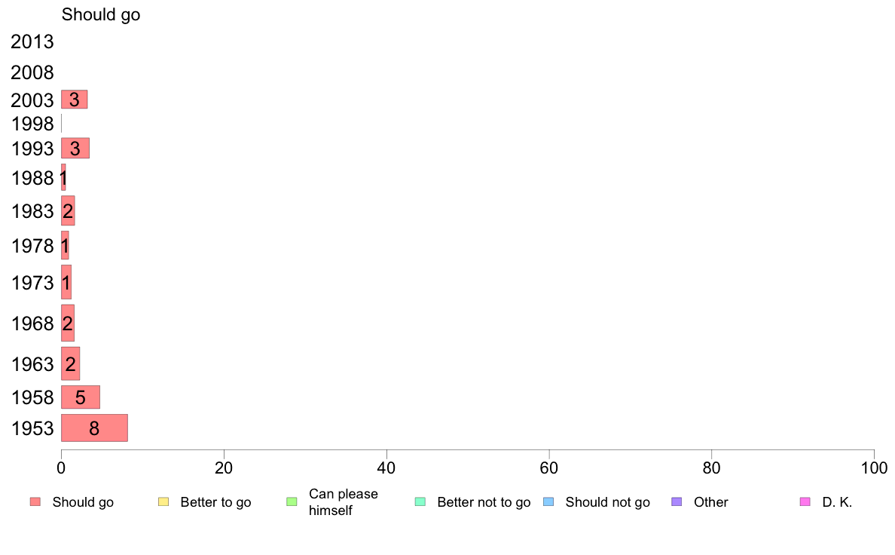Click the Should go chart title

pos(101,15)
